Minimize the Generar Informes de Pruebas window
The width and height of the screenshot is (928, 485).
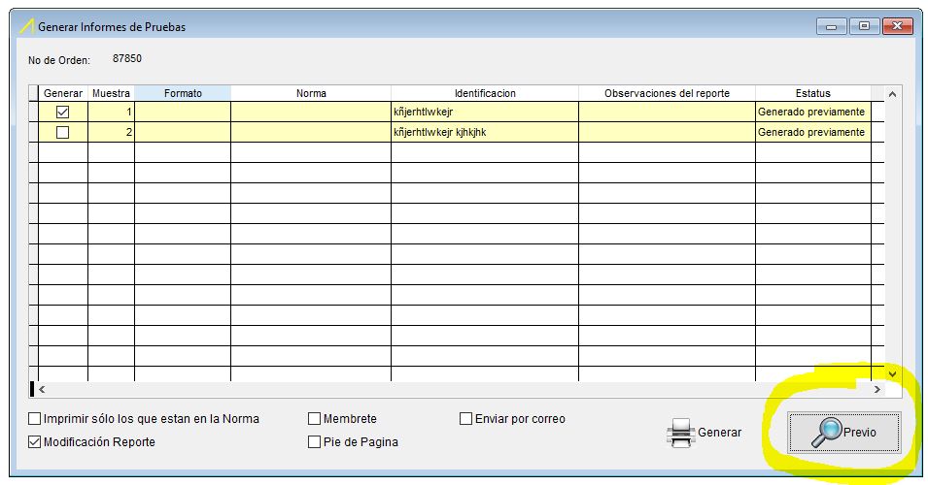click(x=832, y=26)
